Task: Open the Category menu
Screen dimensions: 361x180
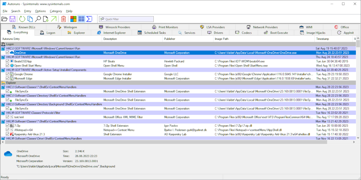Action: (56, 11)
